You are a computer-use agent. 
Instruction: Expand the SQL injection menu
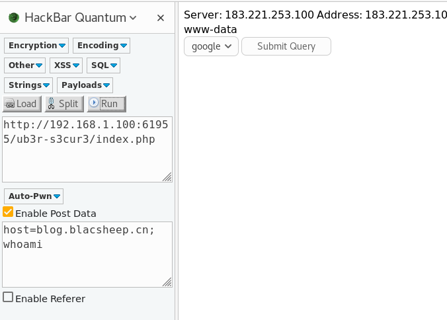tap(103, 65)
